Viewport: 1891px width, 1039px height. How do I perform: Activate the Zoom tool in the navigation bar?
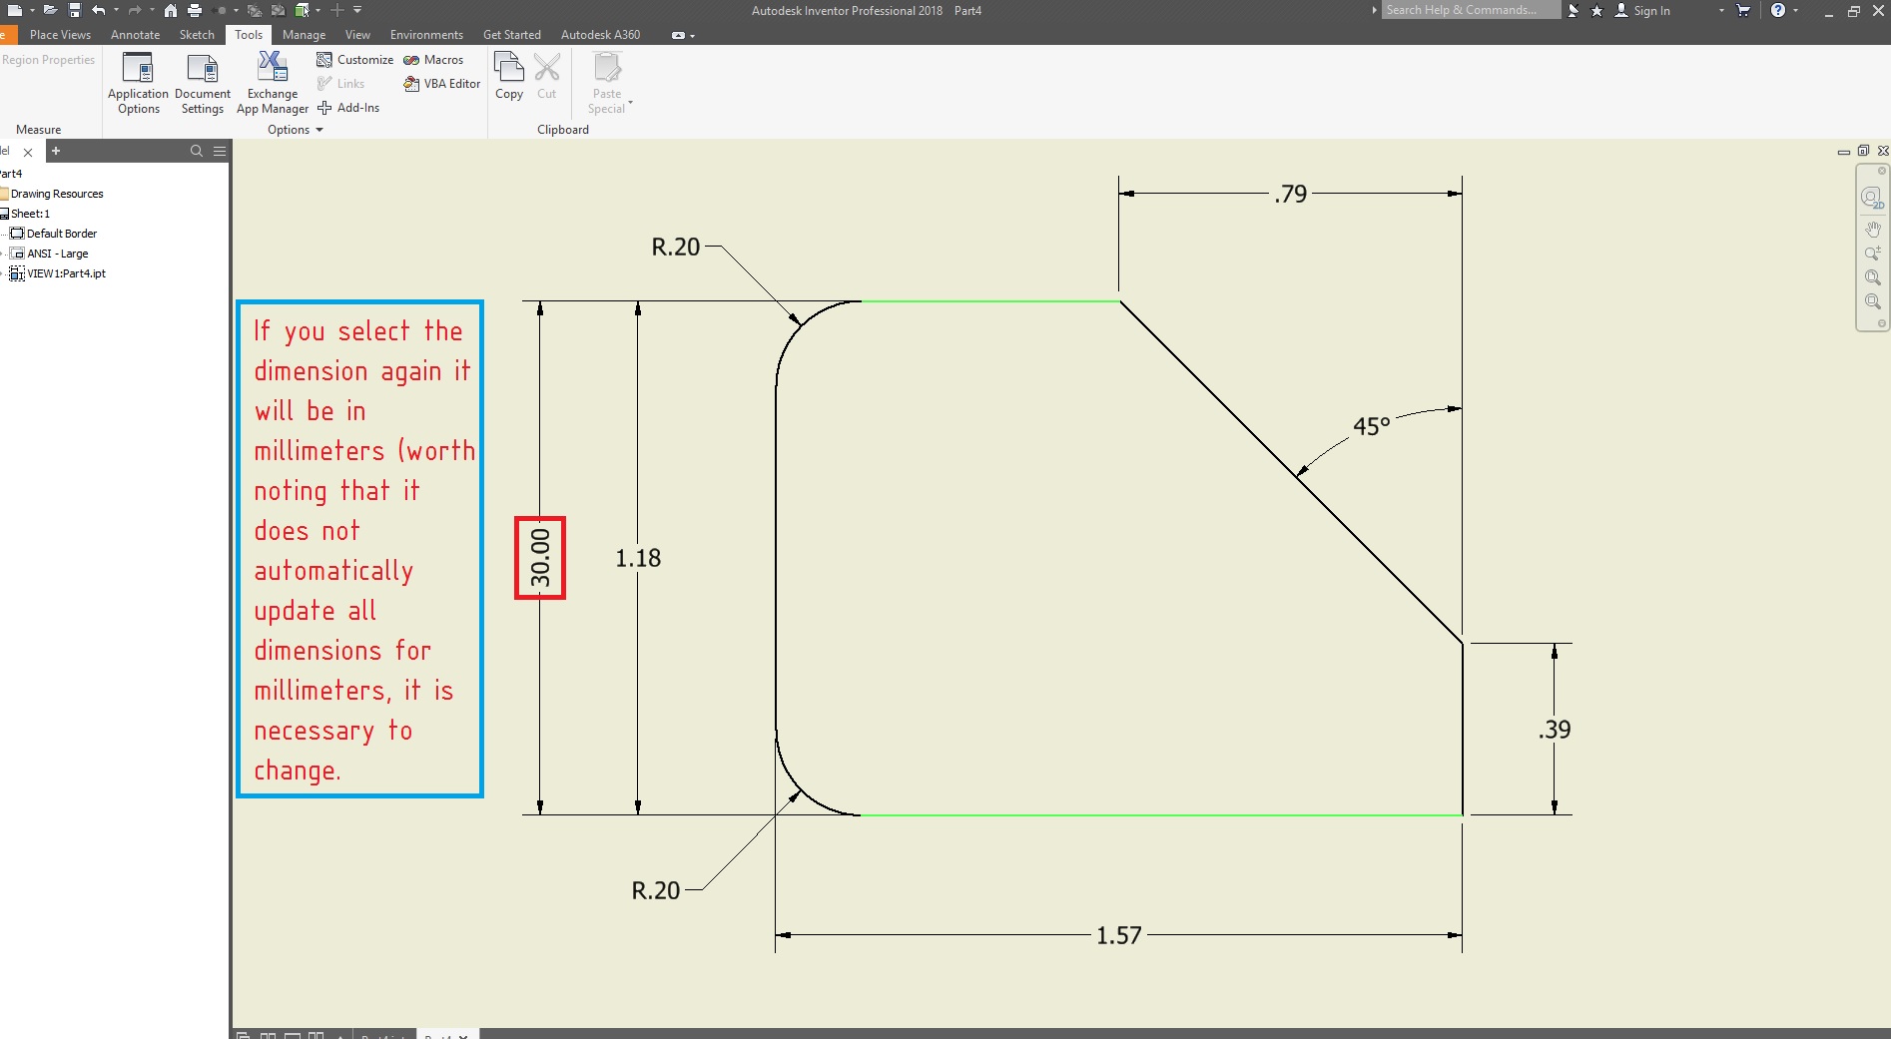point(1874,253)
